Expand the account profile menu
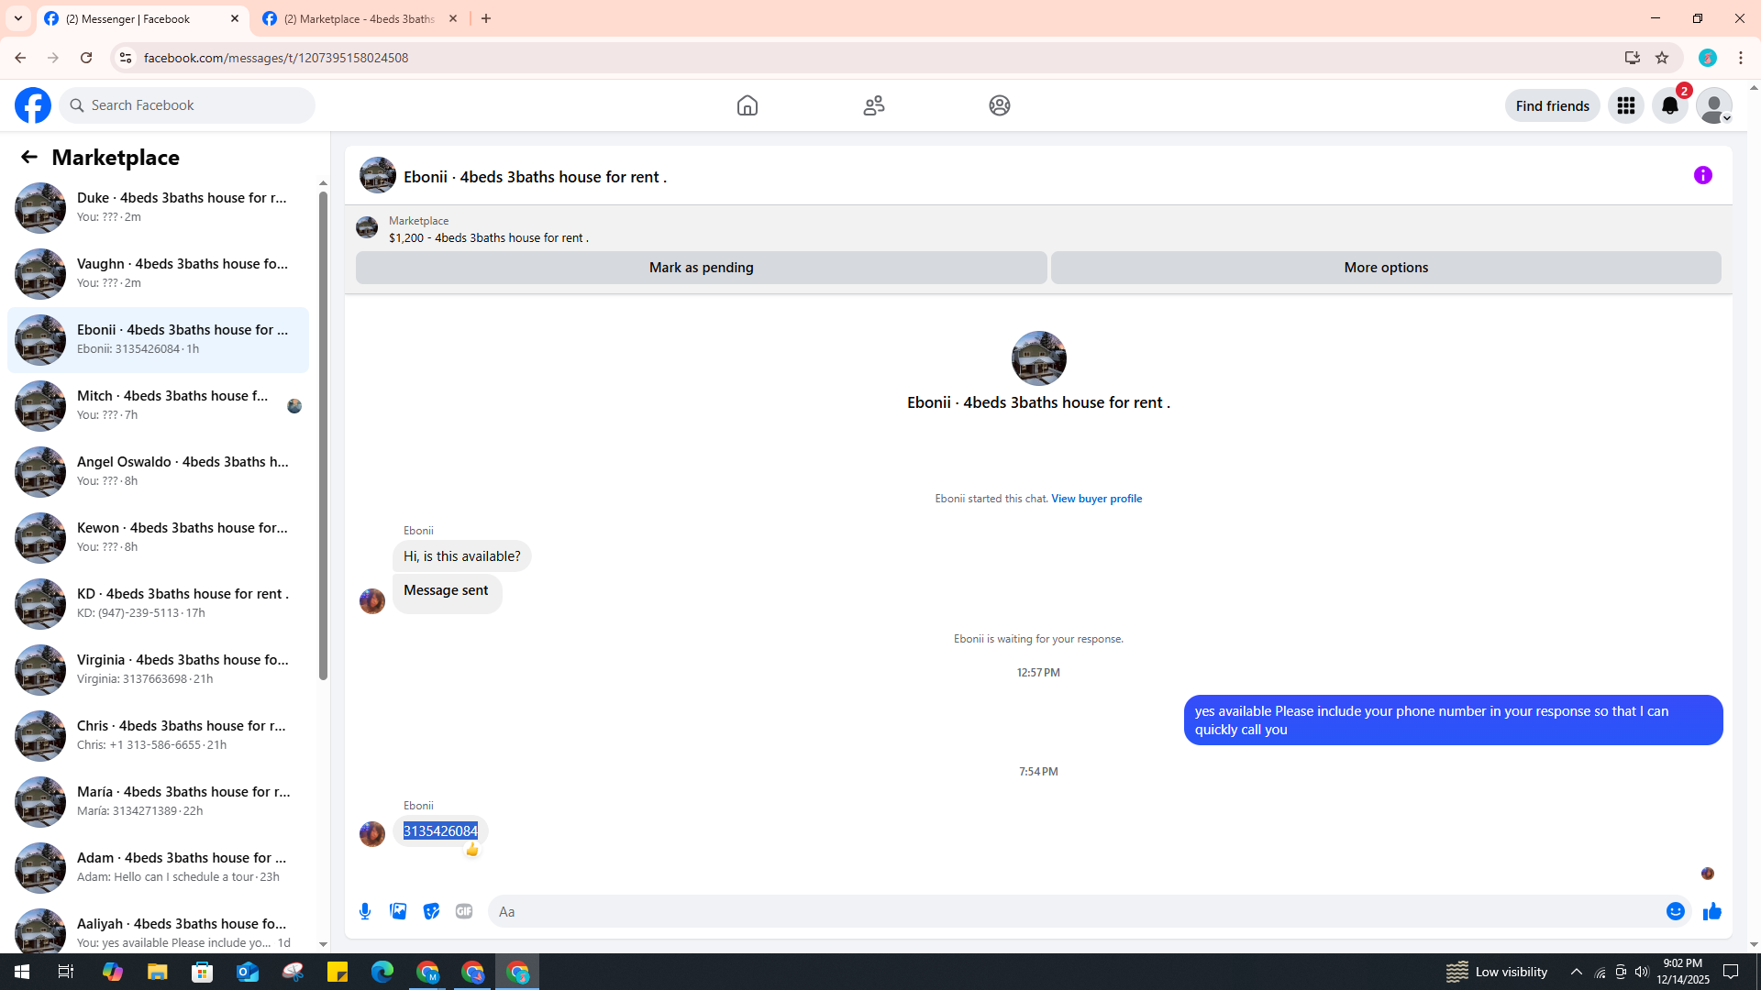Screen dimensions: 1761x990 click(x=1713, y=105)
